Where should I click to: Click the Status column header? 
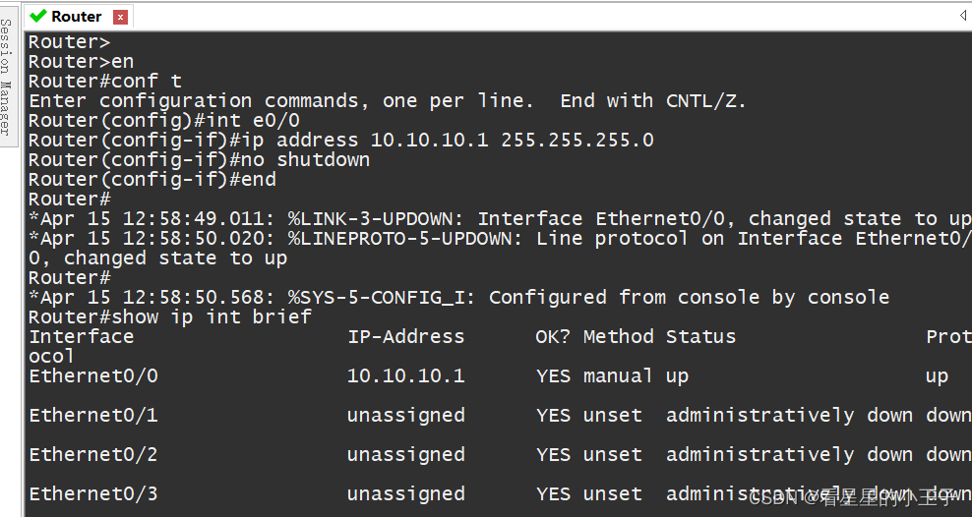click(700, 337)
